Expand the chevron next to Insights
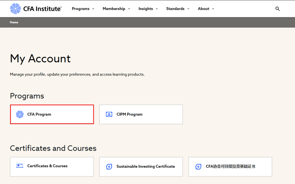The image size is (295, 184). tap(157, 9)
